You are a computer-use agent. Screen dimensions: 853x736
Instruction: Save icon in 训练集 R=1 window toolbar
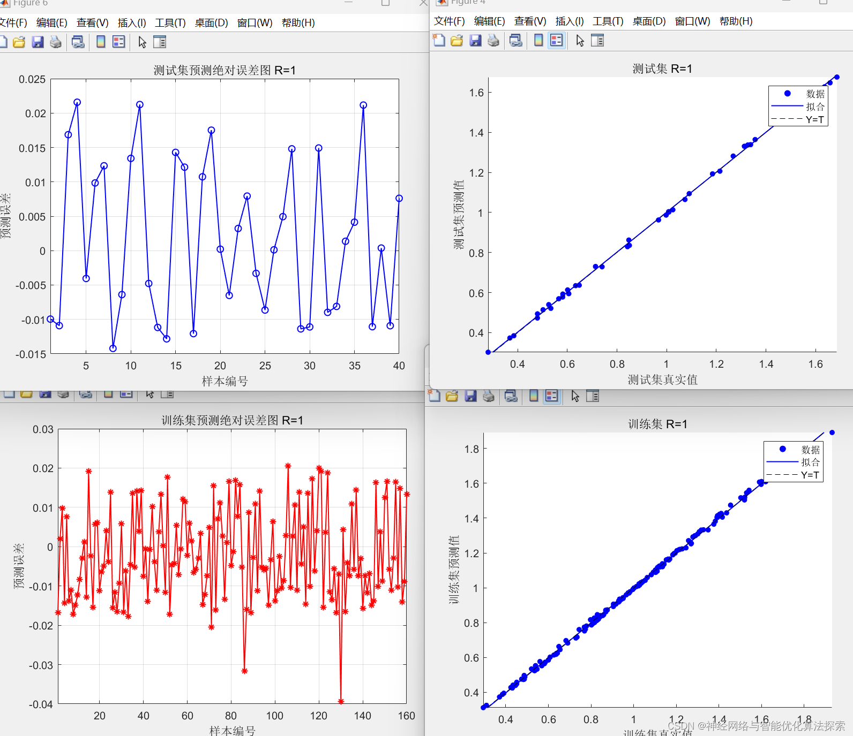tap(470, 396)
